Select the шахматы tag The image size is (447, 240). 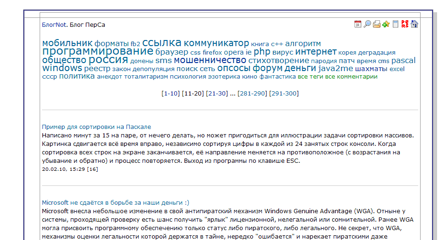pos(371,69)
